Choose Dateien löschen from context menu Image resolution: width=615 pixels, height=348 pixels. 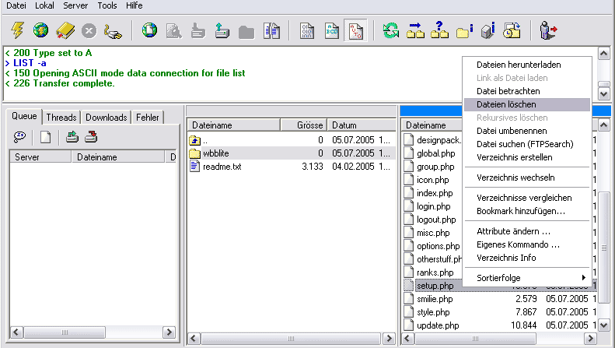527,104
